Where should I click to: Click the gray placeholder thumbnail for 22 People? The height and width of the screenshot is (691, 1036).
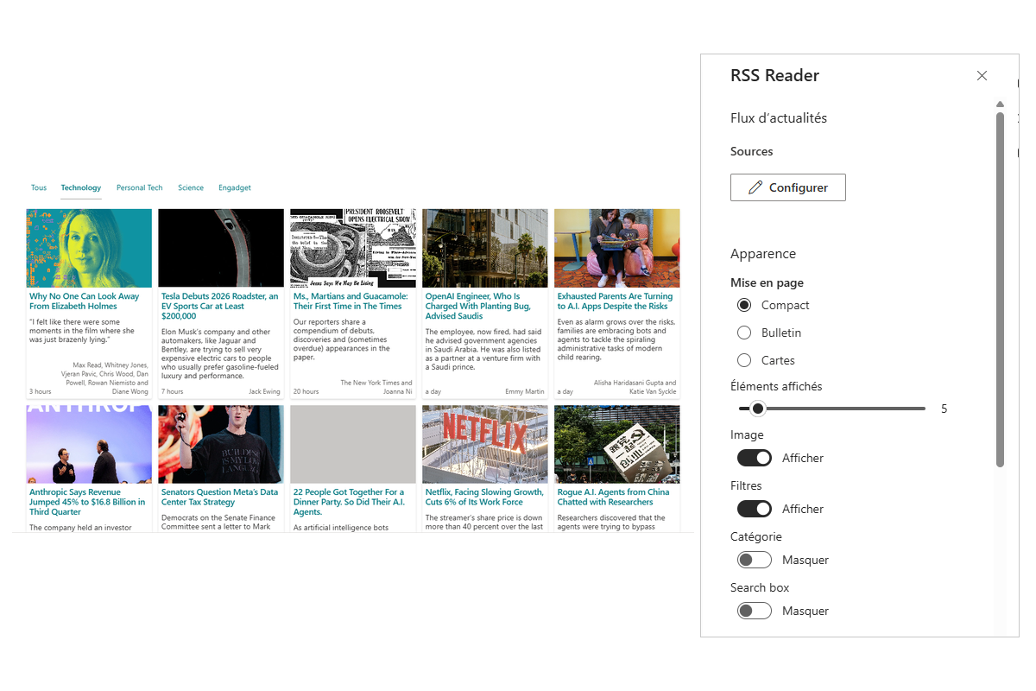pos(353,444)
